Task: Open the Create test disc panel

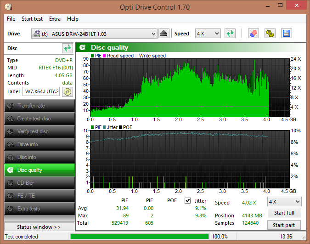Action: 39,119
